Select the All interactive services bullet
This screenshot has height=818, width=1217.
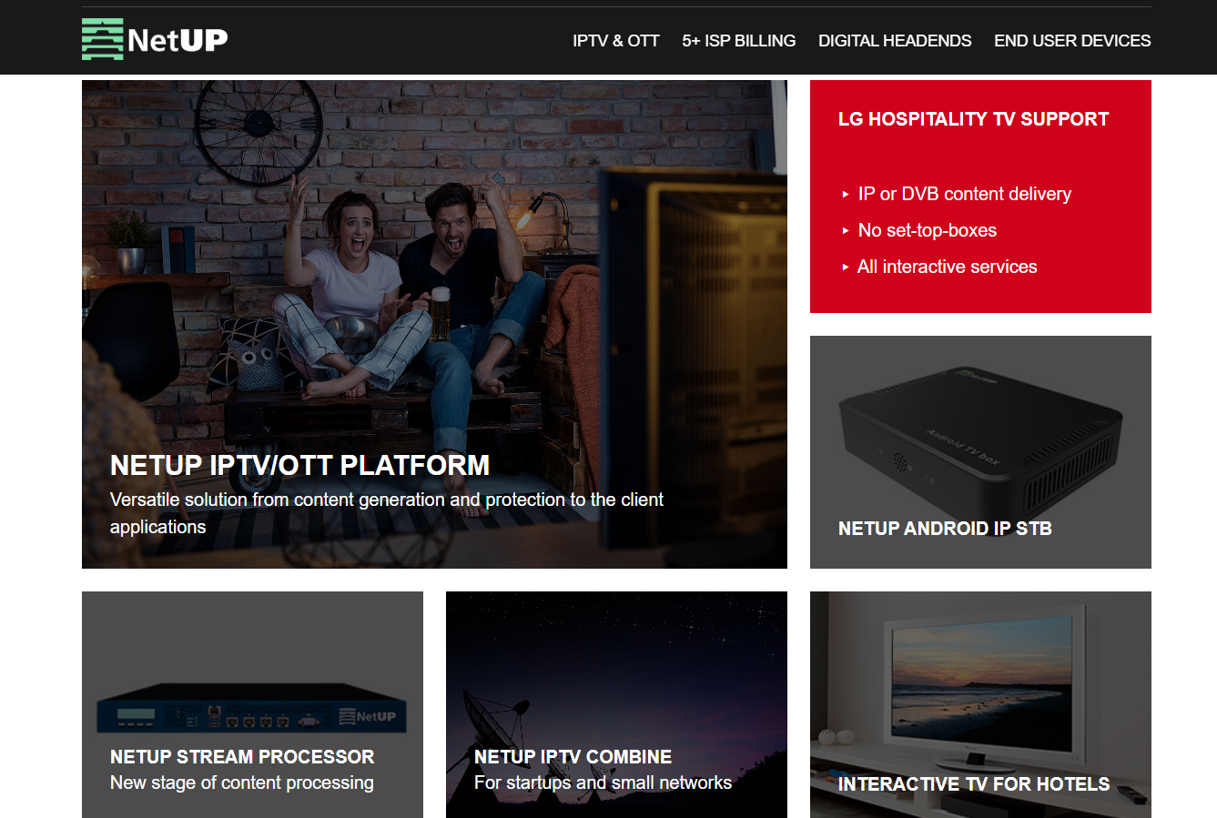(947, 267)
